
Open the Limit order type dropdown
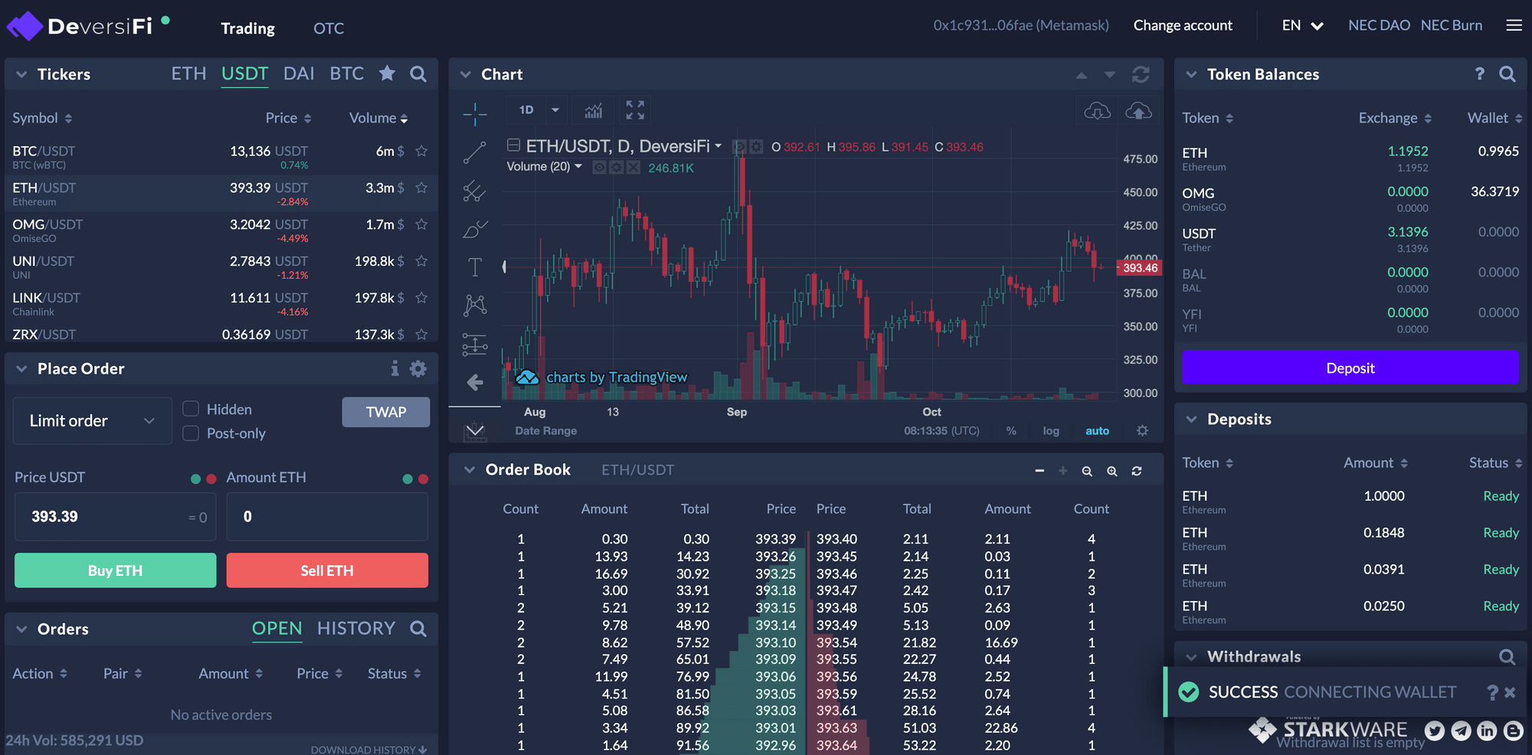[x=93, y=420]
